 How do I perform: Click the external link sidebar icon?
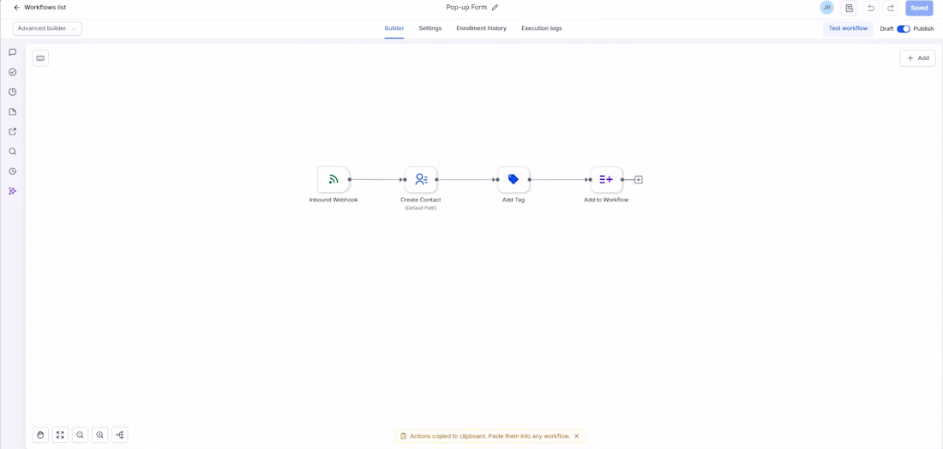coord(13,132)
